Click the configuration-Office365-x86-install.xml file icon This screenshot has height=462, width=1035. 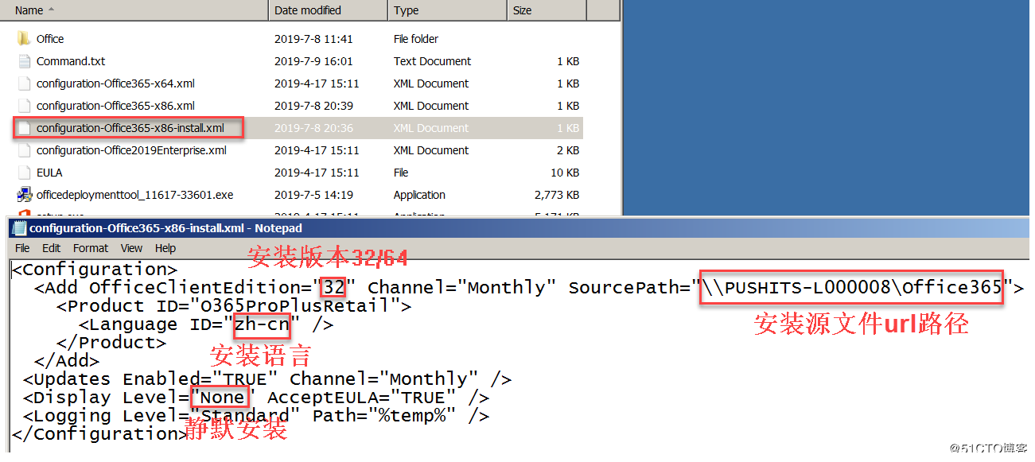point(24,128)
